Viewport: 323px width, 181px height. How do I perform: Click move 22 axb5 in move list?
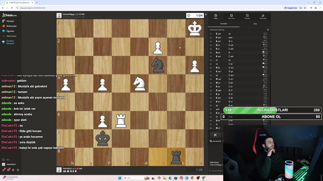pyautogui.click(x=230, y=38)
